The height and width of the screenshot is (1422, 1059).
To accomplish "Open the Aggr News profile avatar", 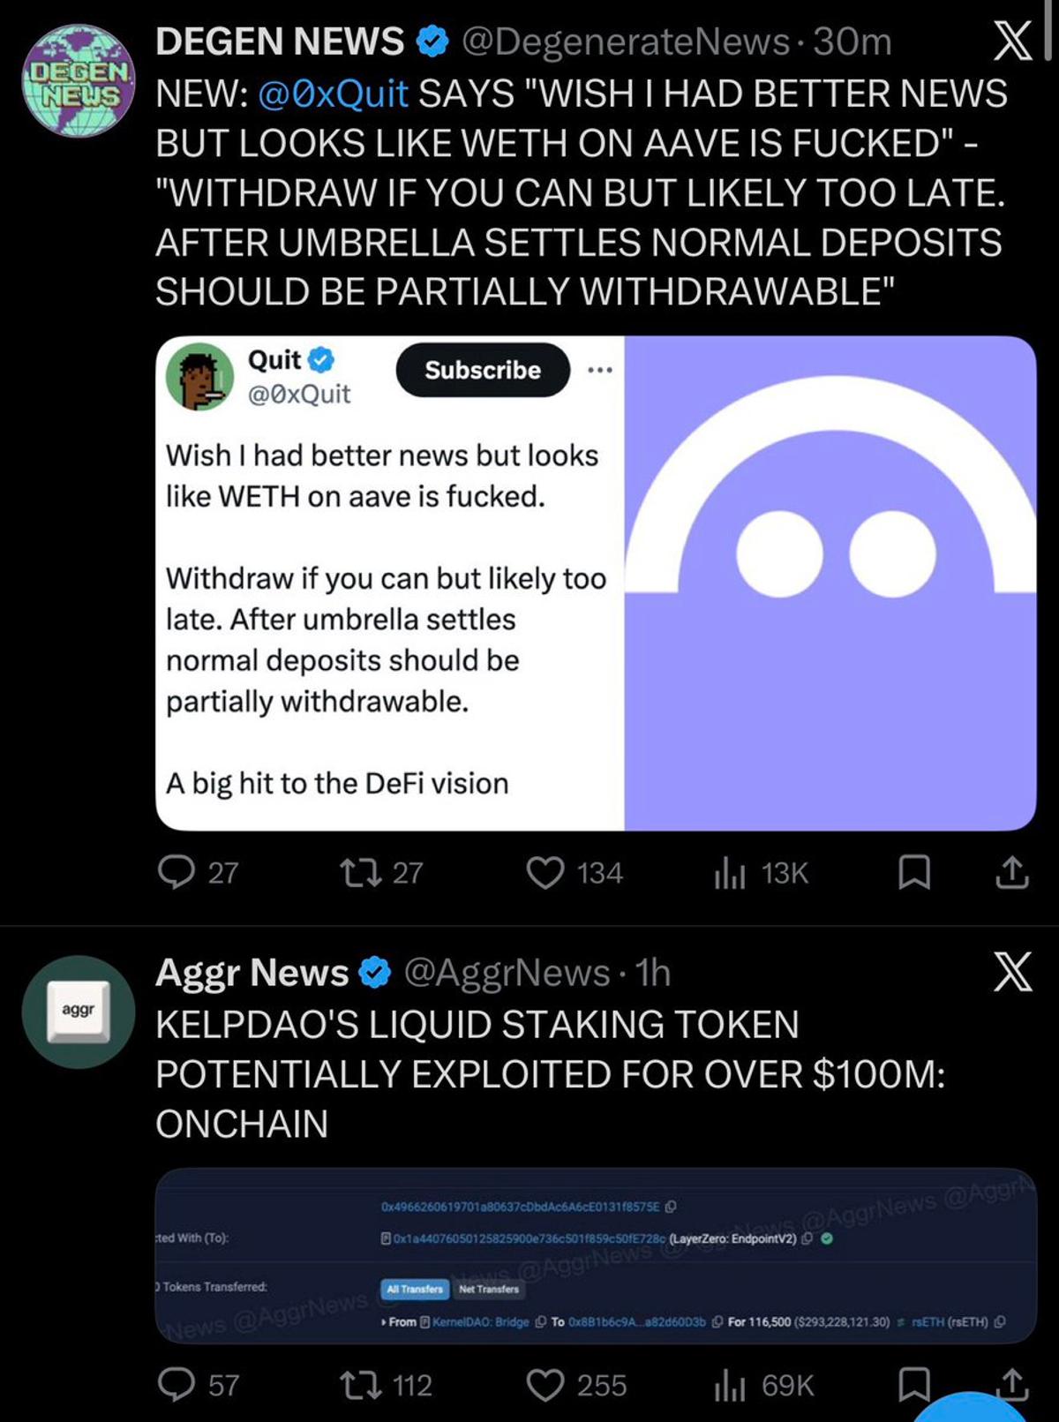I will coord(79,1012).
